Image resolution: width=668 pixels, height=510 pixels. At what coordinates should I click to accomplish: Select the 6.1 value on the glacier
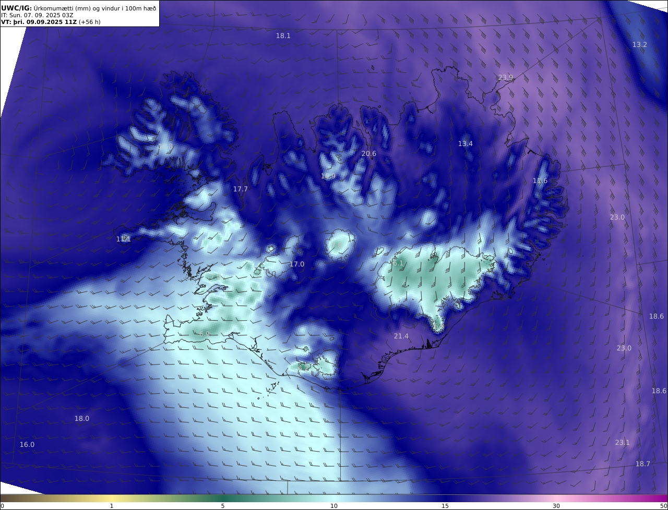click(x=398, y=263)
